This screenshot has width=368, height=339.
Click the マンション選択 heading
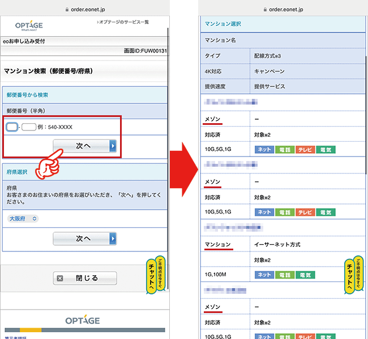tap(223, 24)
